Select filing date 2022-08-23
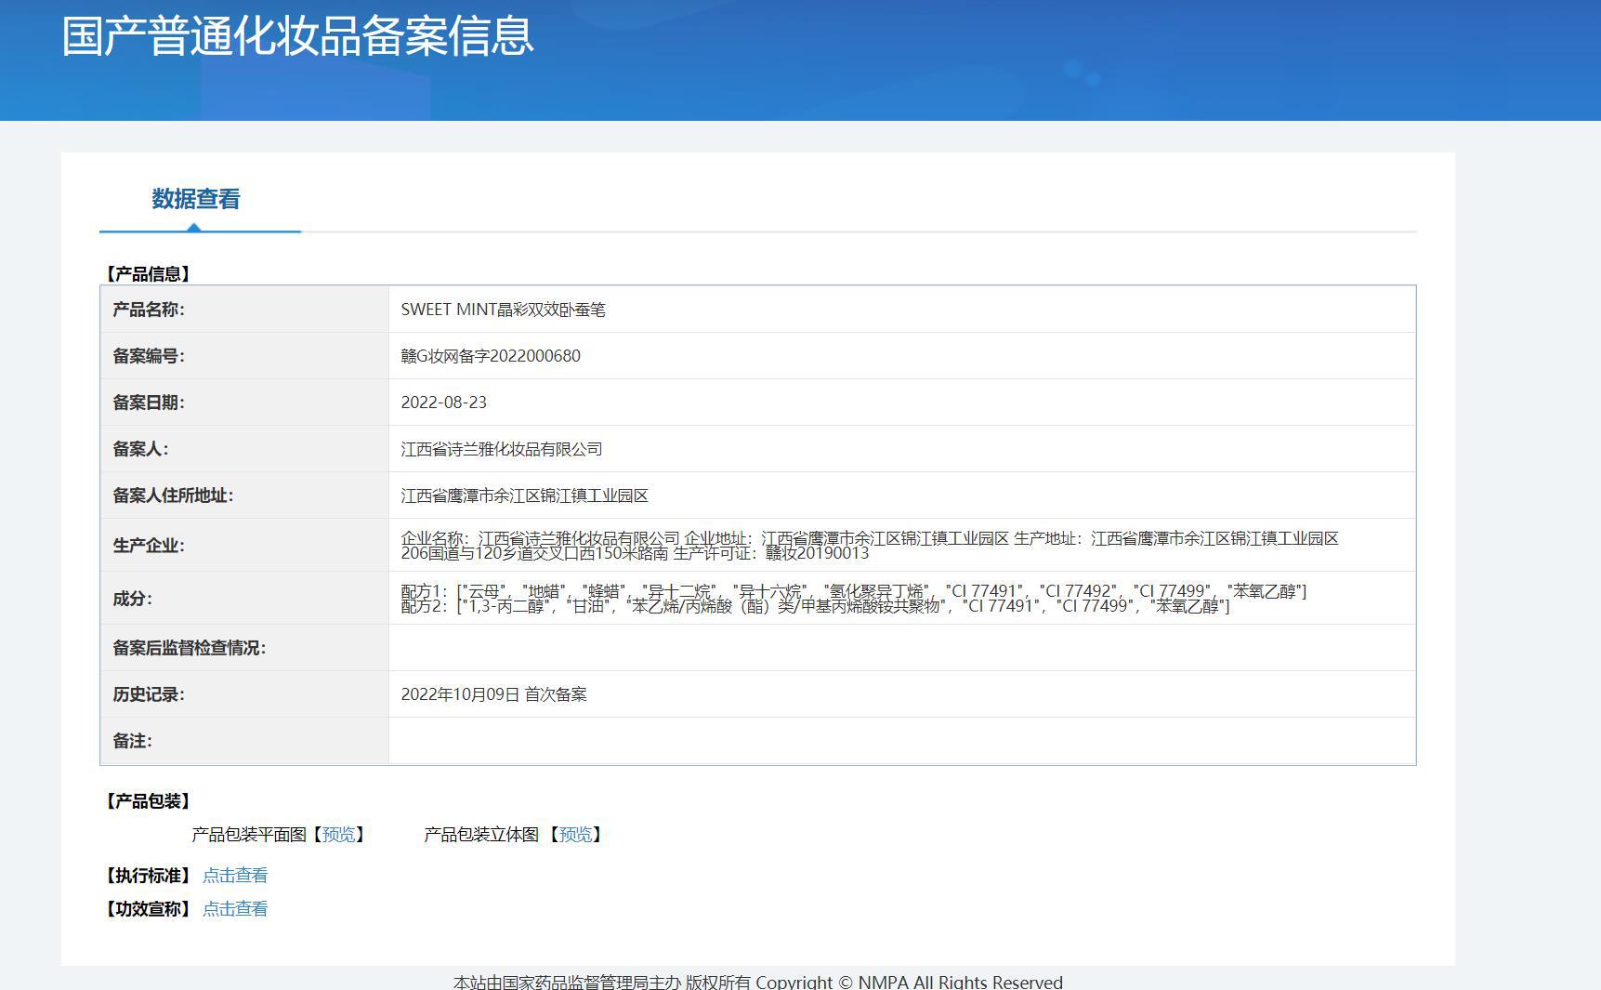 click(x=443, y=403)
